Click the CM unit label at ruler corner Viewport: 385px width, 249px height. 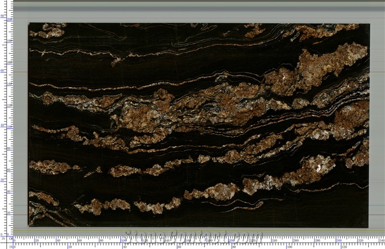click(11, 238)
